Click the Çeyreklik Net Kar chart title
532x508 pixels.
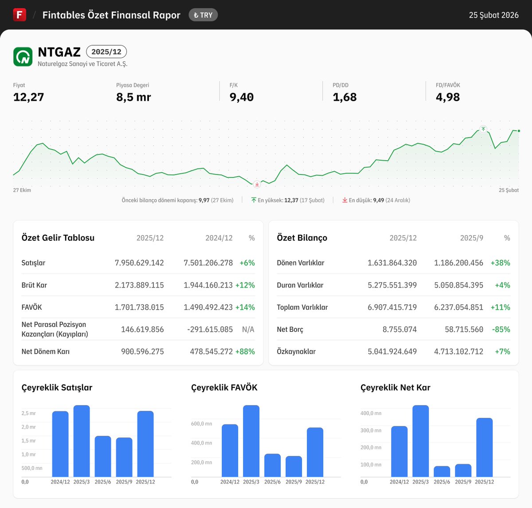395,387
